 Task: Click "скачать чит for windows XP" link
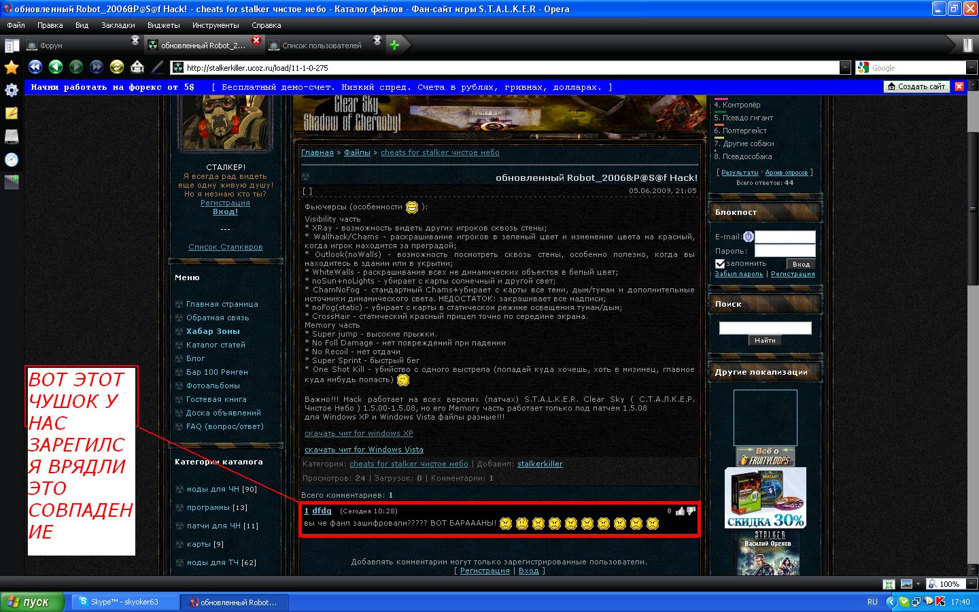(x=358, y=433)
